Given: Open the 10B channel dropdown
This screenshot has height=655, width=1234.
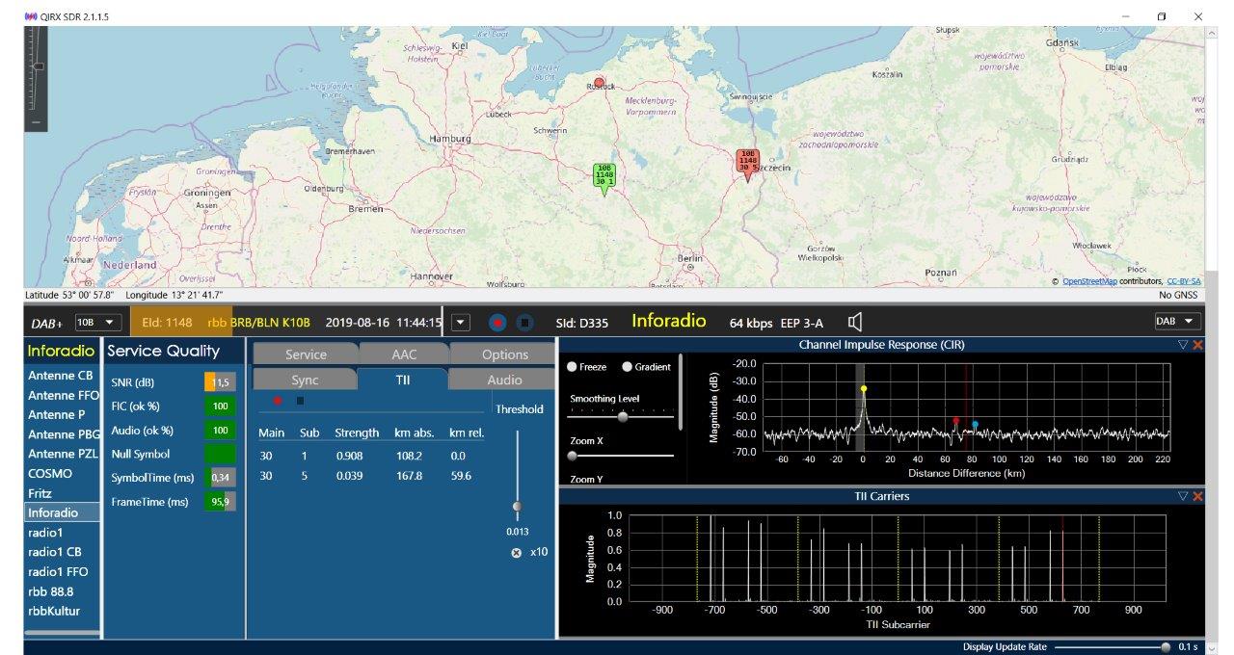Looking at the screenshot, I should tap(97, 322).
